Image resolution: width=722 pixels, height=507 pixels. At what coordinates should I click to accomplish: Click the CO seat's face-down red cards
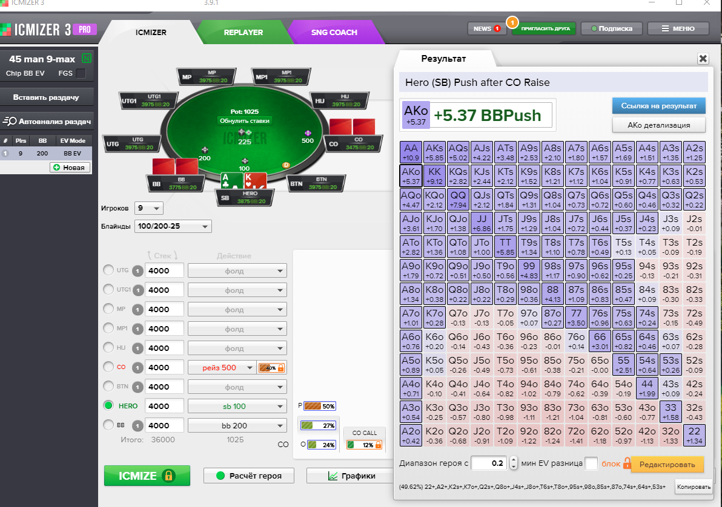(353, 126)
